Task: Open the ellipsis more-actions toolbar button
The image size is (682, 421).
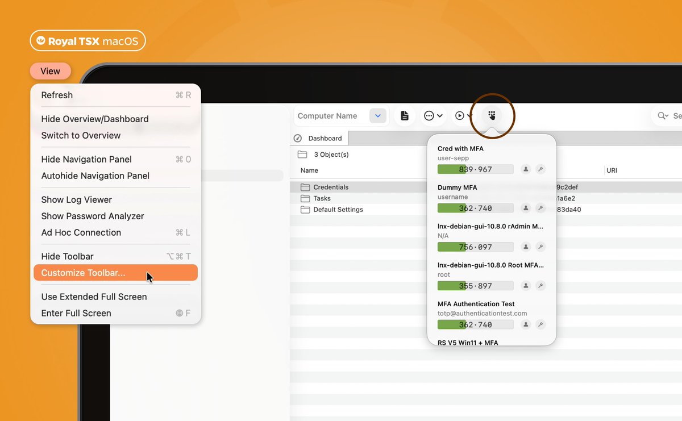Action: tap(433, 116)
